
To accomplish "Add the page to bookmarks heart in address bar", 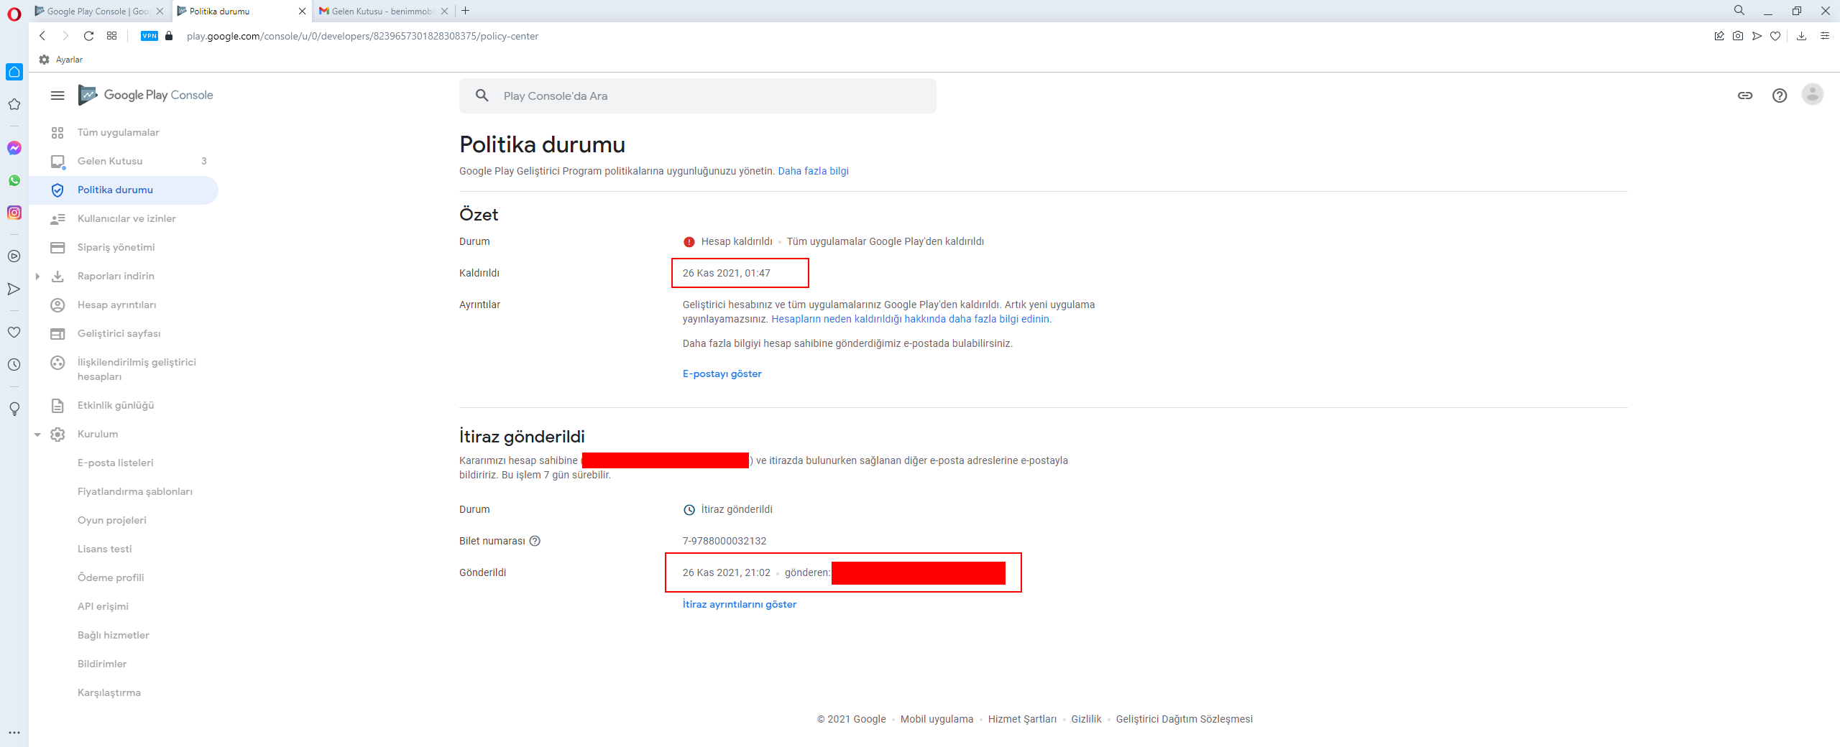I will click(x=1775, y=36).
